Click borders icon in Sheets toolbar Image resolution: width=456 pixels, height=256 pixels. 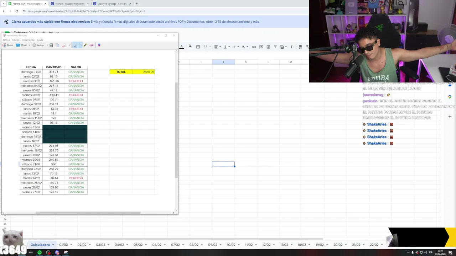198,47
